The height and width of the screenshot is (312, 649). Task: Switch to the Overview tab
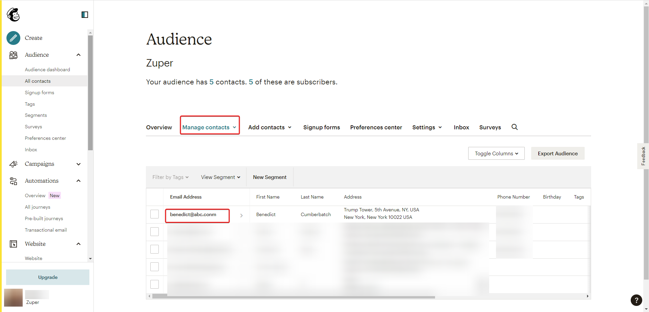tap(159, 127)
